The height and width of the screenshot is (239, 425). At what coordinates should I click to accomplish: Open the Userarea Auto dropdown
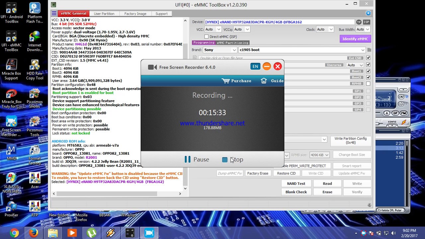pyautogui.click(x=355, y=65)
